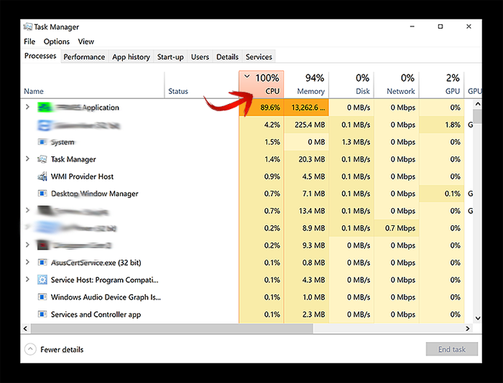Sort by the Disk column header
The height and width of the screenshot is (383, 503).
351,85
